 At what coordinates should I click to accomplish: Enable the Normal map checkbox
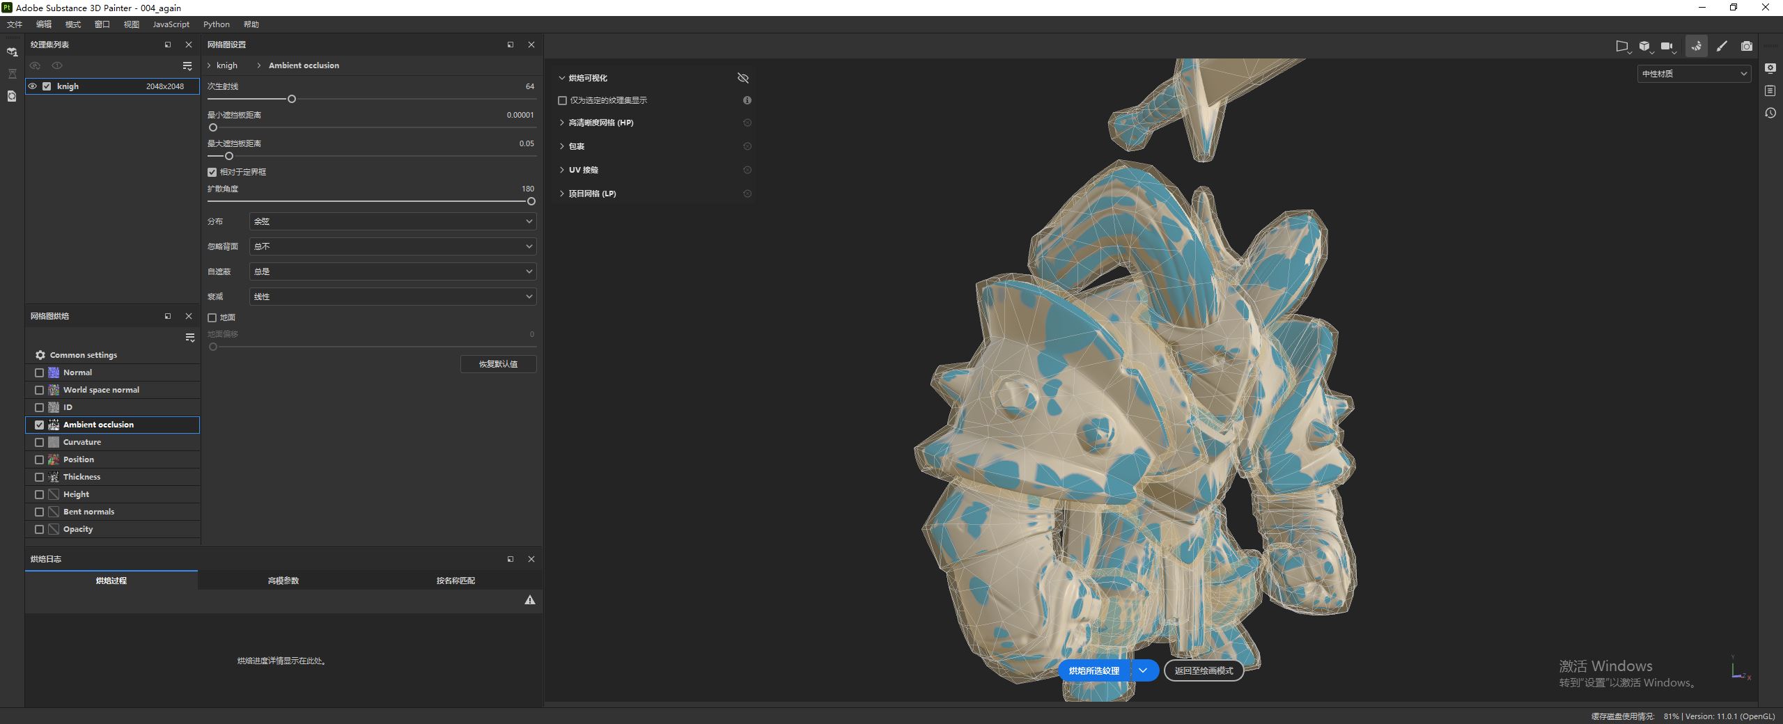[x=40, y=372]
